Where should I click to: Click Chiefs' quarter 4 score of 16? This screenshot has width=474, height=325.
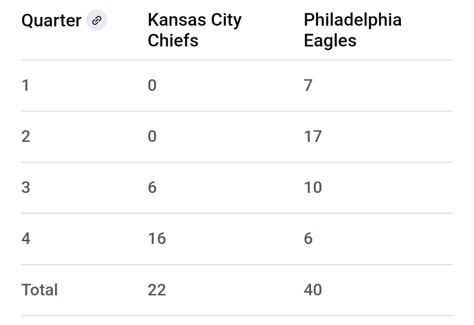157,239
